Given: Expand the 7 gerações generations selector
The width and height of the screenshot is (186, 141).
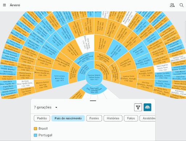Looking at the screenshot, I should (45, 107).
